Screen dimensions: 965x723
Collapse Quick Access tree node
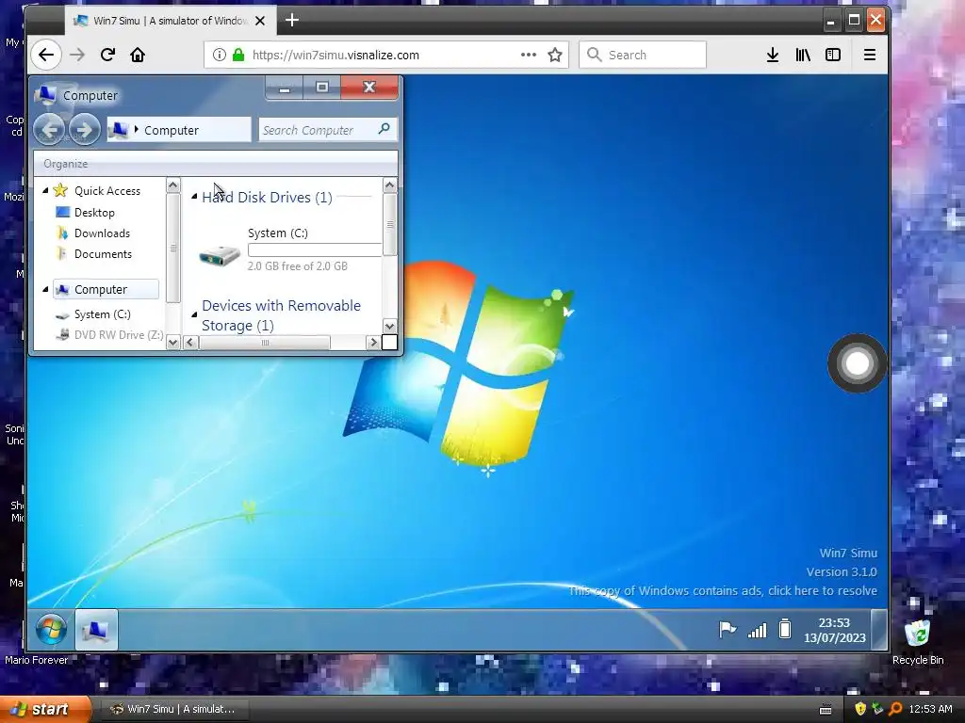[45, 190]
